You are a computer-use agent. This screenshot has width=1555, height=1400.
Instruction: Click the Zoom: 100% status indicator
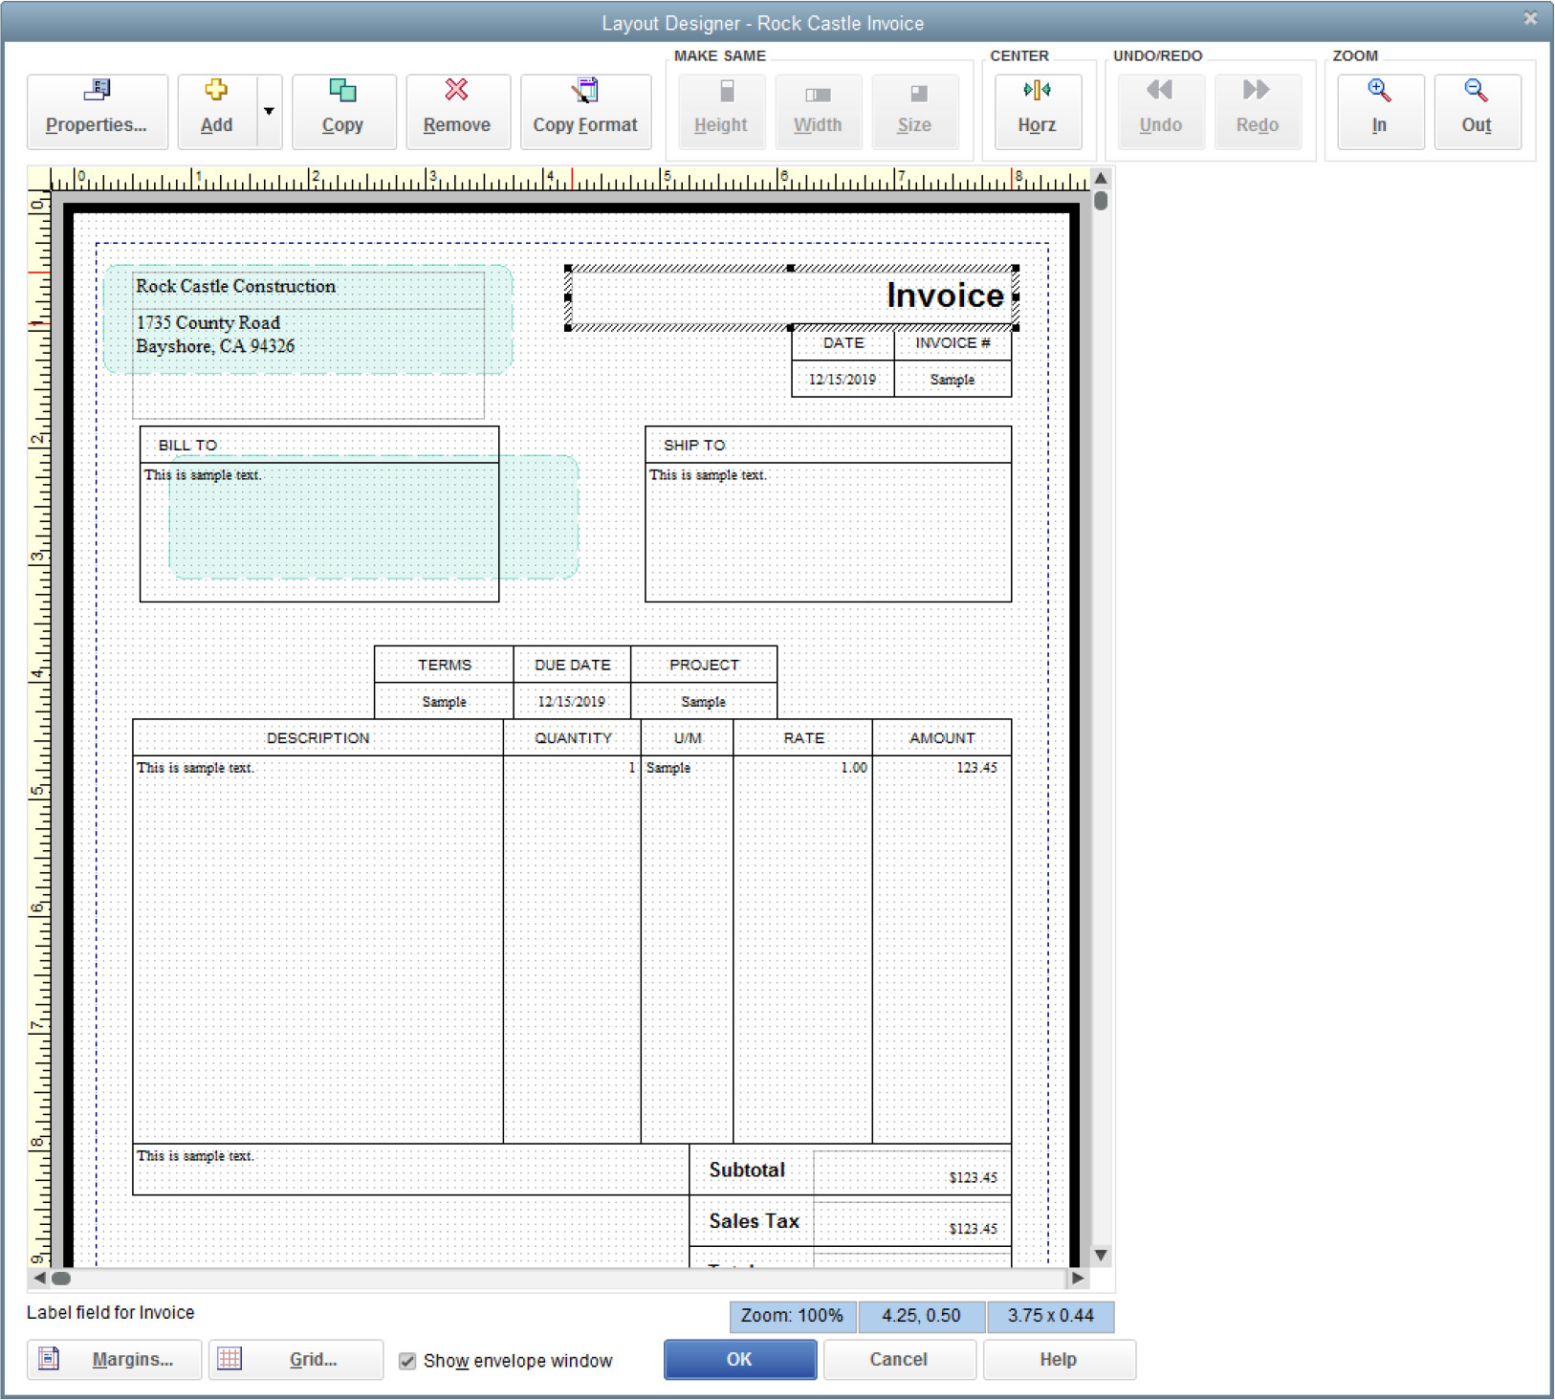(x=793, y=1316)
